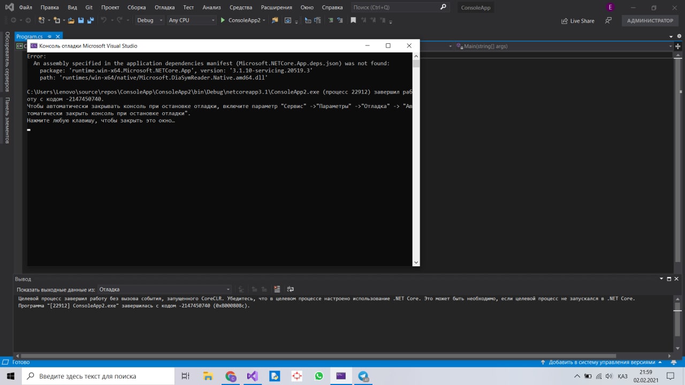Click the Save All icon
Screen dimensions: 685x385
tap(90, 20)
